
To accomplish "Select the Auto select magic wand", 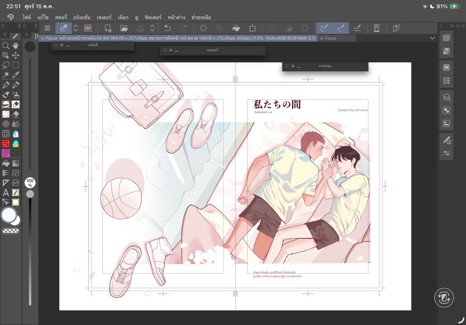I will coord(5,75).
